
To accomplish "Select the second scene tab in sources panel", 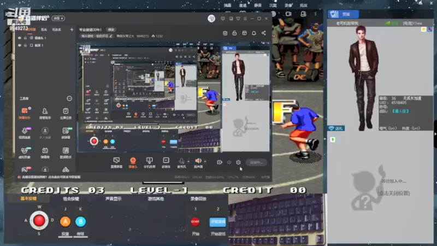I will [44, 30].
